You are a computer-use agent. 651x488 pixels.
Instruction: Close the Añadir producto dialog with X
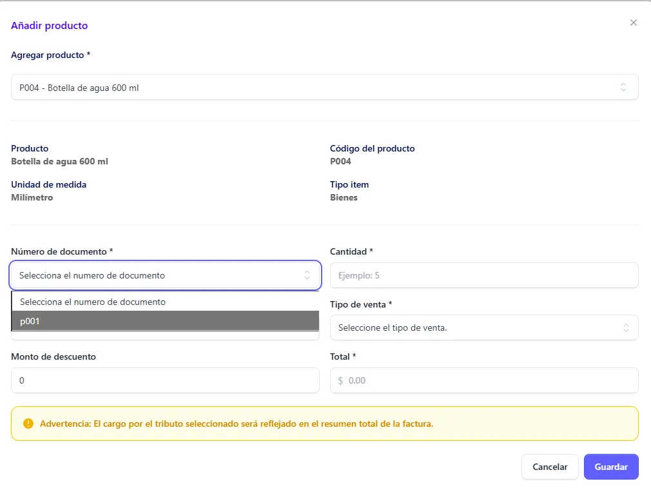pos(633,23)
